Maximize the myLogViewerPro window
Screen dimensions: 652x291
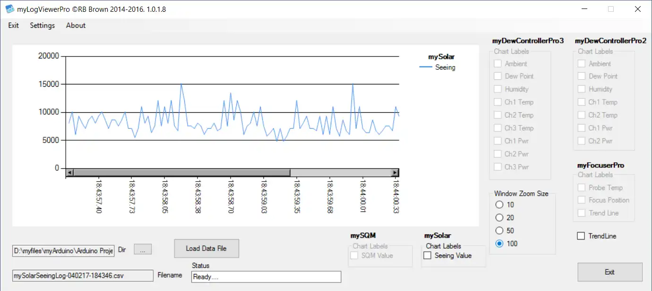click(x=611, y=9)
